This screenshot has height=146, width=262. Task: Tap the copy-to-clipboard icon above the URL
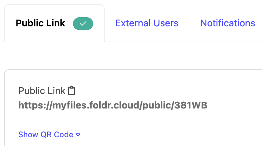tap(72, 91)
